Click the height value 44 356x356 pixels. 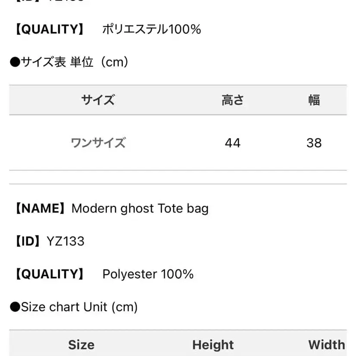232,143
